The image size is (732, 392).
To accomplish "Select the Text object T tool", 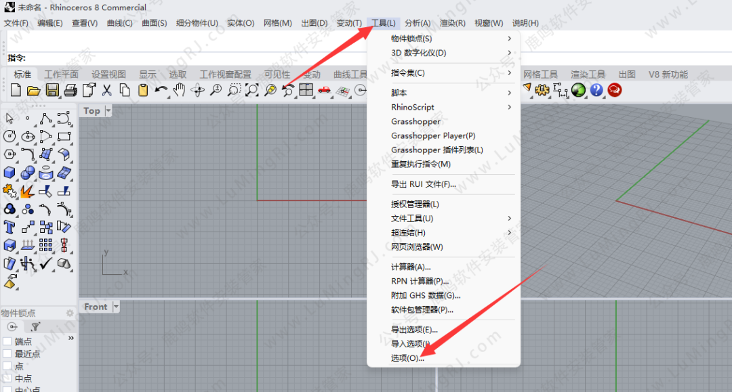I will point(9,227).
